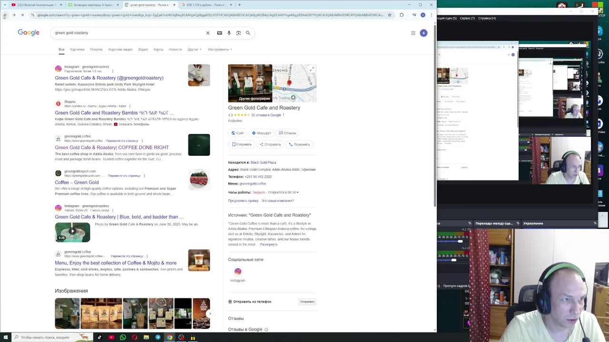The image size is (609, 342).
Task: Open the 'COFFEE DONE RIGHT' result link
Action: click(x=112, y=148)
